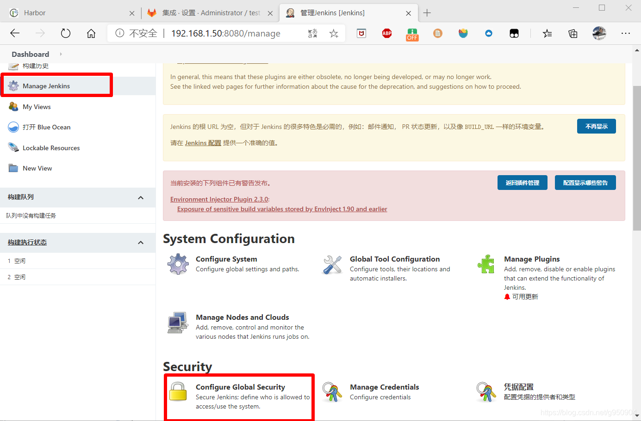Open Manage Nodes and Clouds link
Screen dimensions: 641x421
243,317
